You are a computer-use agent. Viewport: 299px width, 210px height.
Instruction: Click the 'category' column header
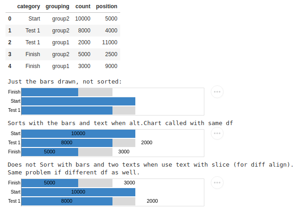29,6
